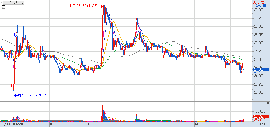Click the 금양그린파워 stock name label

13,2
